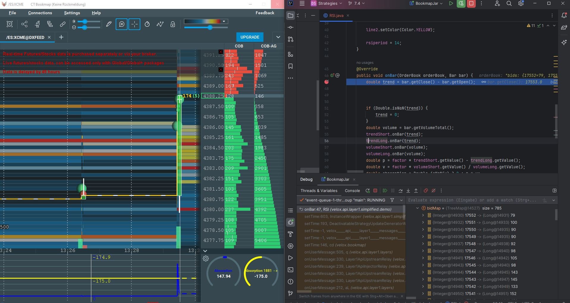Expand the chevron dropdown beside UPGRADE
The width and height of the screenshot is (570, 303).
point(278,37)
